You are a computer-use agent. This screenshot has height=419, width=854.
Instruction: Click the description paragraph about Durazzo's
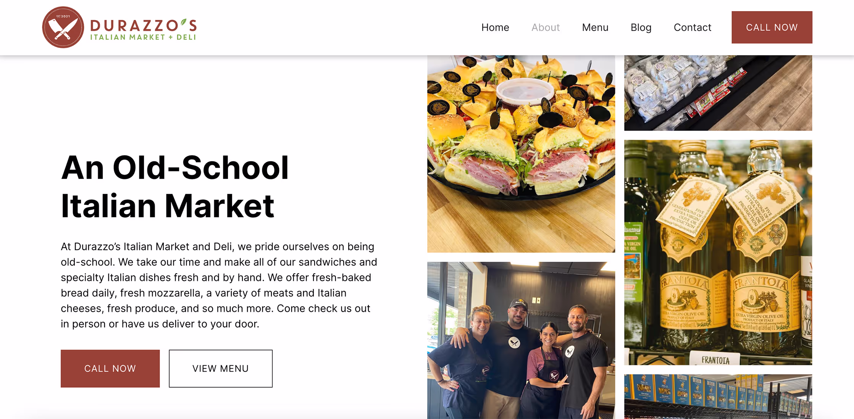click(x=219, y=285)
